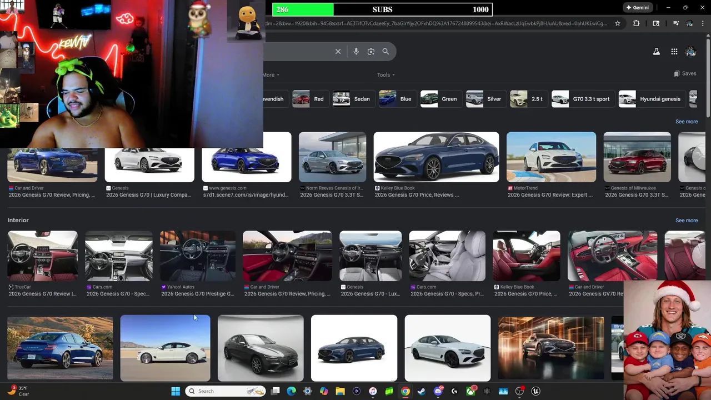Image resolution: width=711 pixels, height=400 pixels.
Task: Select the Hyundai genesis filter chip
Action: pyautogui.click(x=651, y=99)
